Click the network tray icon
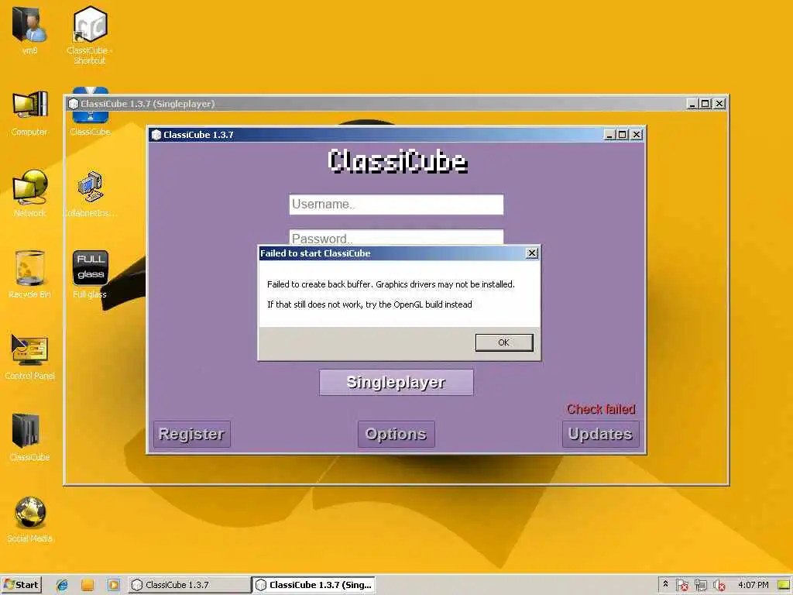Image resolution: width=793 pixels, height=595 pixels. pyautogui.click(x=700, y=585)
